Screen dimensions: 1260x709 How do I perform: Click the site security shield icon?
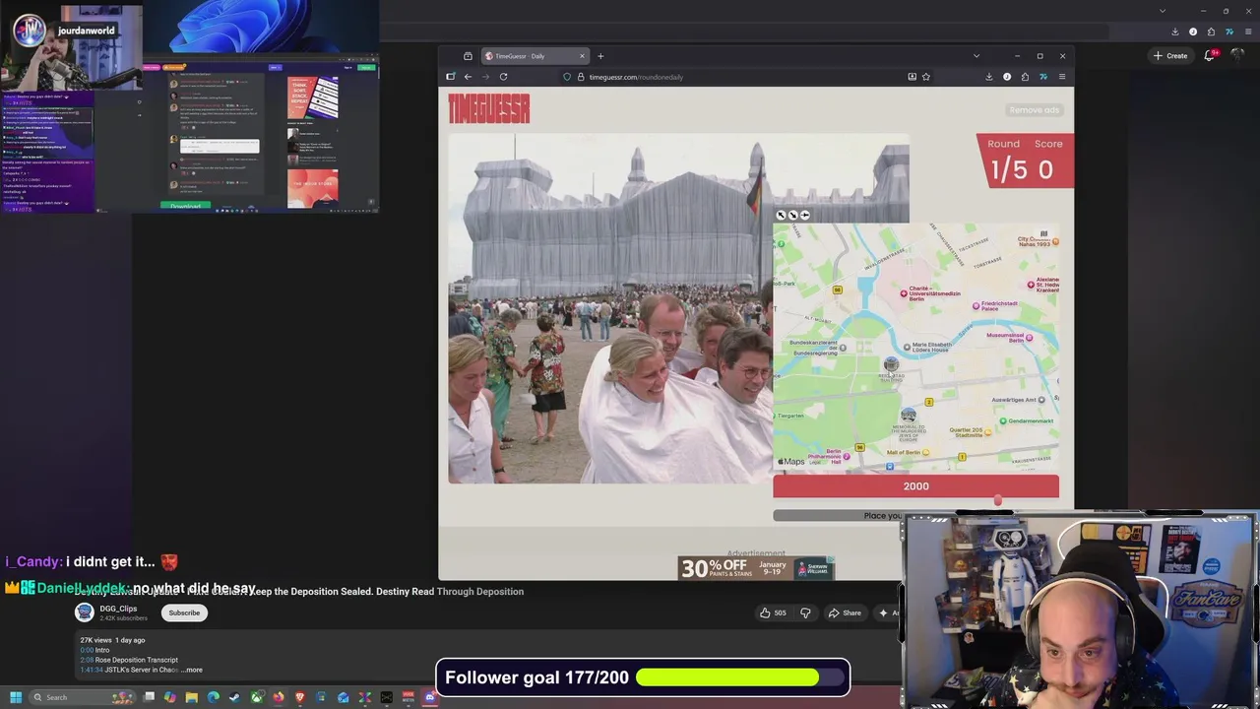(567, 77)
